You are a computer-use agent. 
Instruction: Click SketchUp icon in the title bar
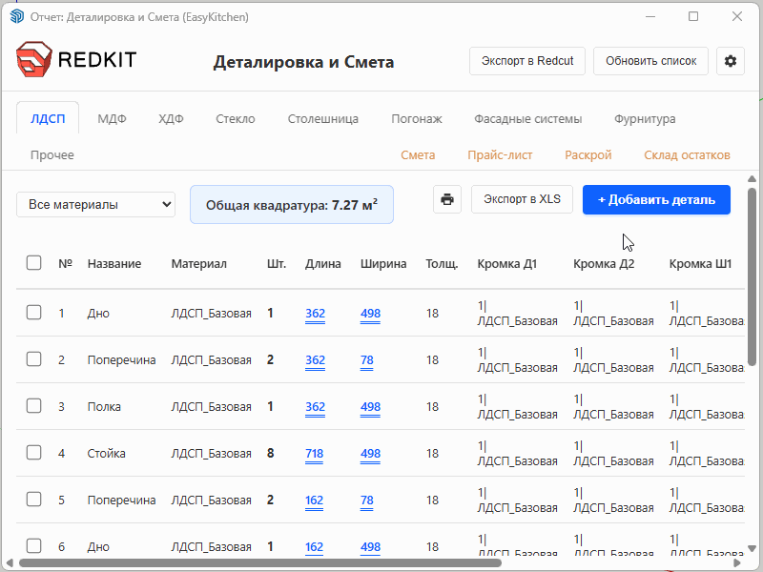17,16
